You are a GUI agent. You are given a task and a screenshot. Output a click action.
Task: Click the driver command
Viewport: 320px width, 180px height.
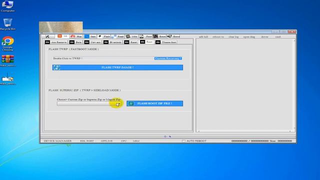264,36
